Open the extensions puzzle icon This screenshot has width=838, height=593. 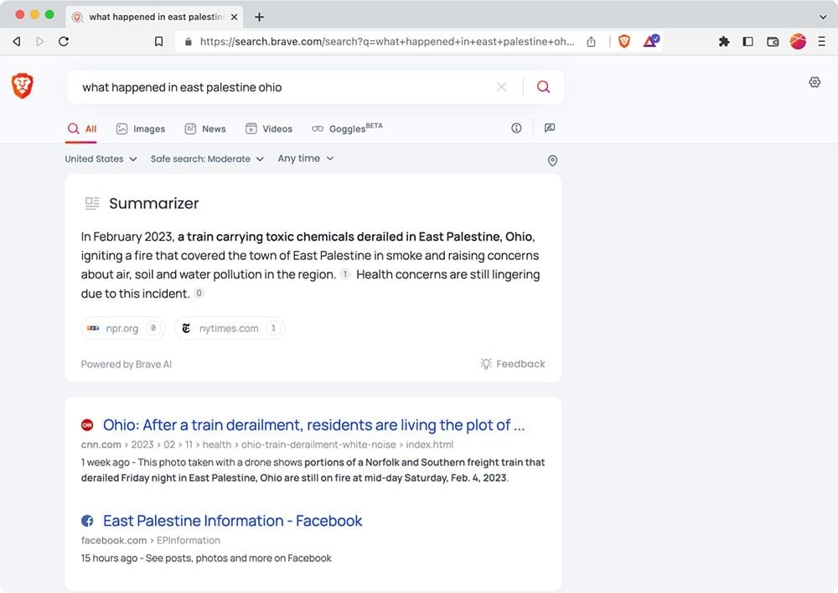[x=724, y=41]
